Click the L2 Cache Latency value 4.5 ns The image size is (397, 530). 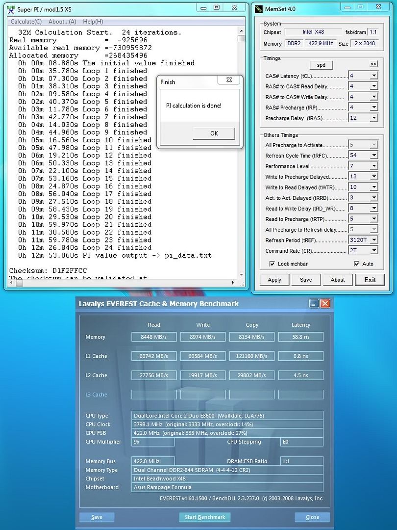[301, 375]
